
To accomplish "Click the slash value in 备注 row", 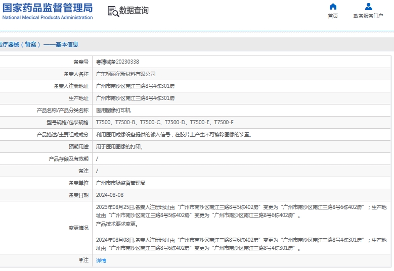I will click(x=97, y=171).
